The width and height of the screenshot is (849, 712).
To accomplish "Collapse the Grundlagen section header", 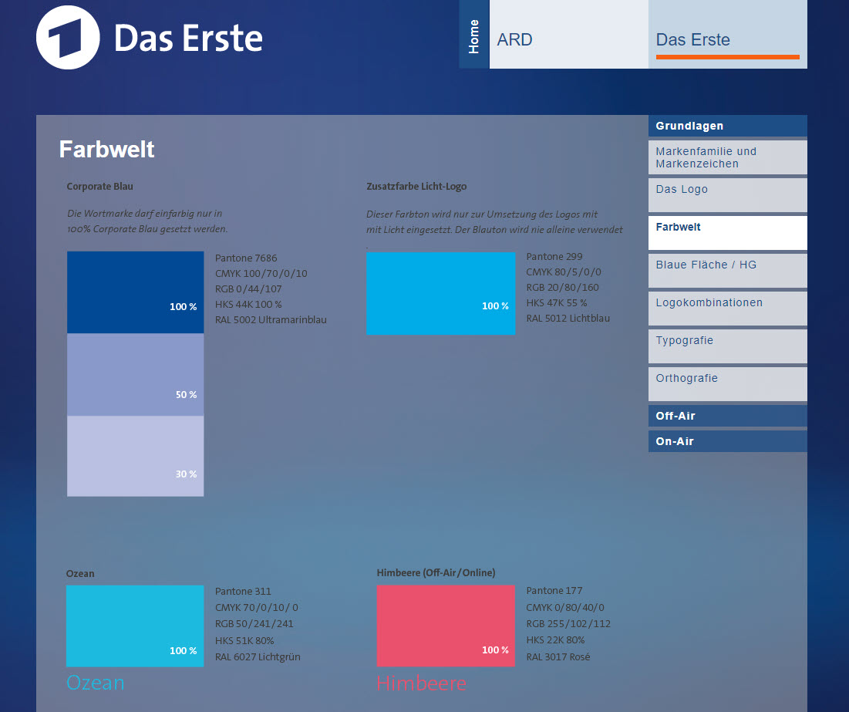I will coord(727,126).
